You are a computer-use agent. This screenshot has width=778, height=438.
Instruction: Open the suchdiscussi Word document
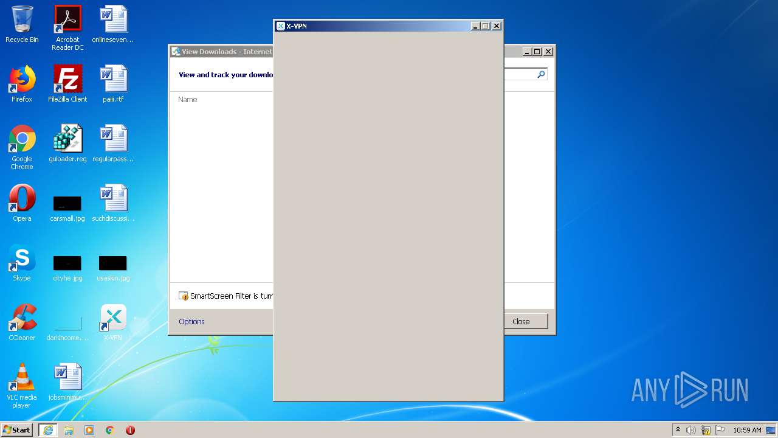(x=113, y=203)
